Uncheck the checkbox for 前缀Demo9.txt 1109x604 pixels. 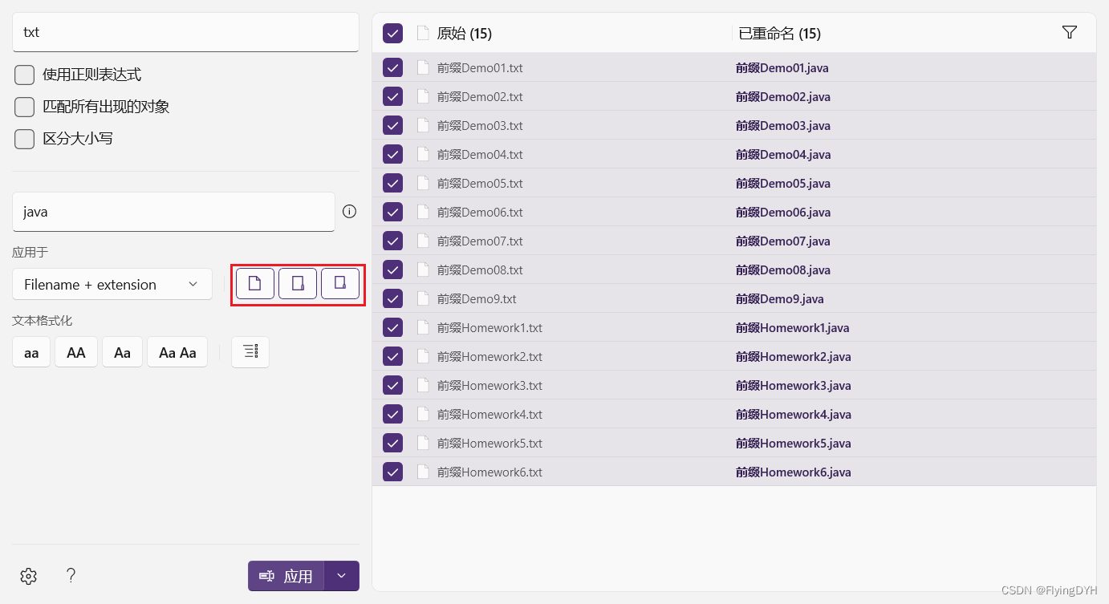[x=392, y=298]
